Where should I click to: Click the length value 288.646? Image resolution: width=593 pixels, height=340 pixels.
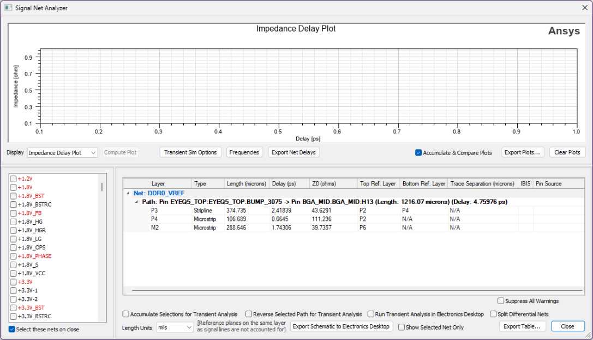click(x=236, y=228)
